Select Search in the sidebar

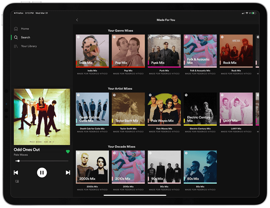26,37
